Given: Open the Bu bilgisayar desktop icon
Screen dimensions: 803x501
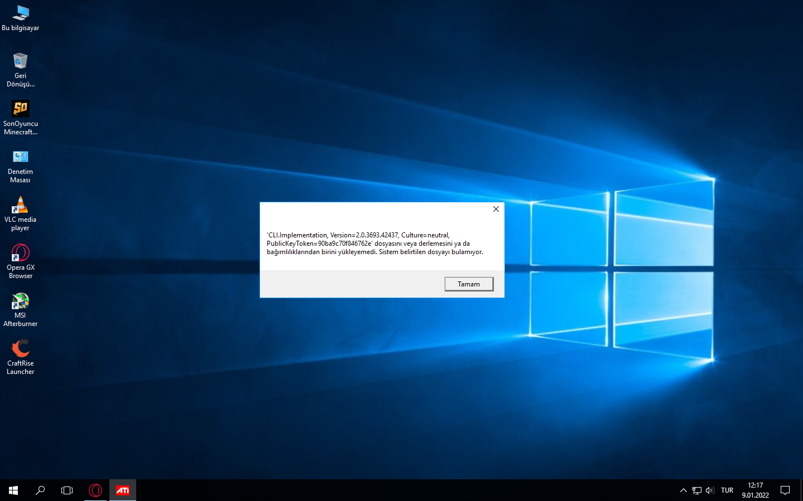Looking at the screenshot, I should pos(20,18).
